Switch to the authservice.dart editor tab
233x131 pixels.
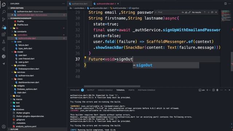[80, 4]
